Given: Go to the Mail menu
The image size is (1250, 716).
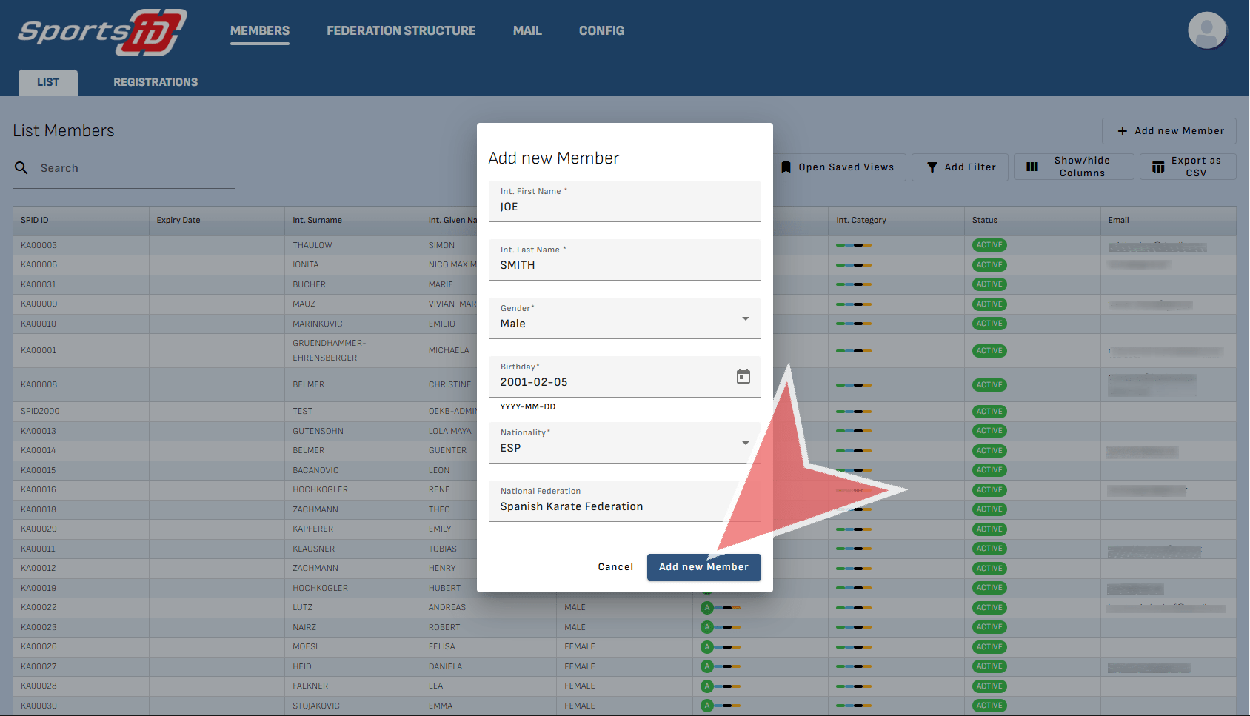Looking at the screenshot, I should (527, 31).
